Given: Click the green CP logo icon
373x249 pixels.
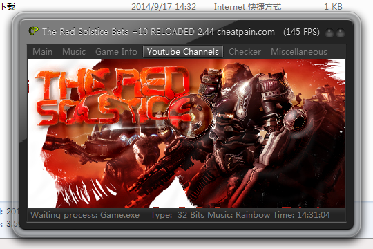Looking at the screenshot, I should pos(34,31).
